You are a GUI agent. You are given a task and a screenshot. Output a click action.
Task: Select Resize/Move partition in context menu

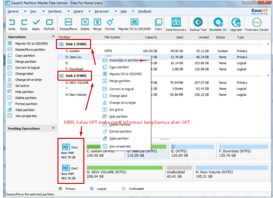pyautogui.click(x=126, y=60)
